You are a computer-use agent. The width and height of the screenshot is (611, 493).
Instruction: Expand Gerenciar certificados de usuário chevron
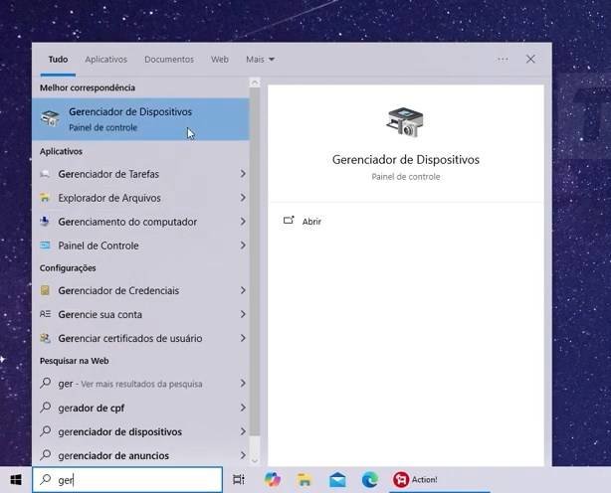pyautogui.click(x=243, y=338)
